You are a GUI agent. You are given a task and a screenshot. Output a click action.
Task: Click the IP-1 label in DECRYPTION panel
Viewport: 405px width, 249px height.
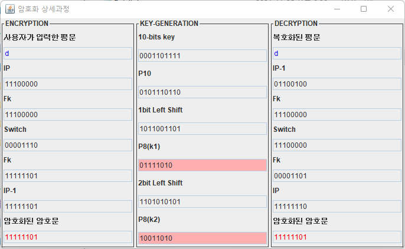click(x=279, y=68)
